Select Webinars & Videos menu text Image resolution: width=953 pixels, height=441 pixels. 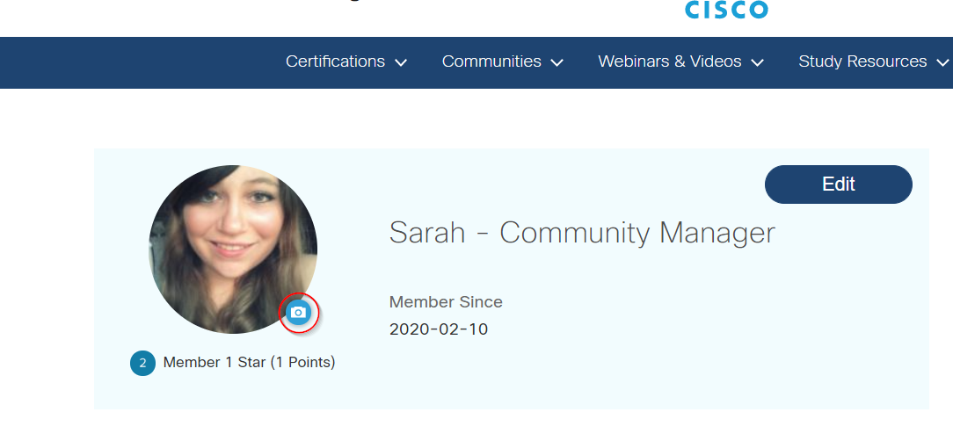(x=669, y=61)
